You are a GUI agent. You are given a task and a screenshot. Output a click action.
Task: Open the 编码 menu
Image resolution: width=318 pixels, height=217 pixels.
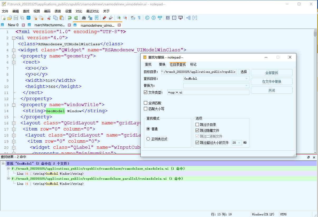[x=47, y=11]
